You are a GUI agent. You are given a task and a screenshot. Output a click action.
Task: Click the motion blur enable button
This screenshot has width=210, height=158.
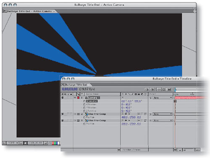coord(169,89)
